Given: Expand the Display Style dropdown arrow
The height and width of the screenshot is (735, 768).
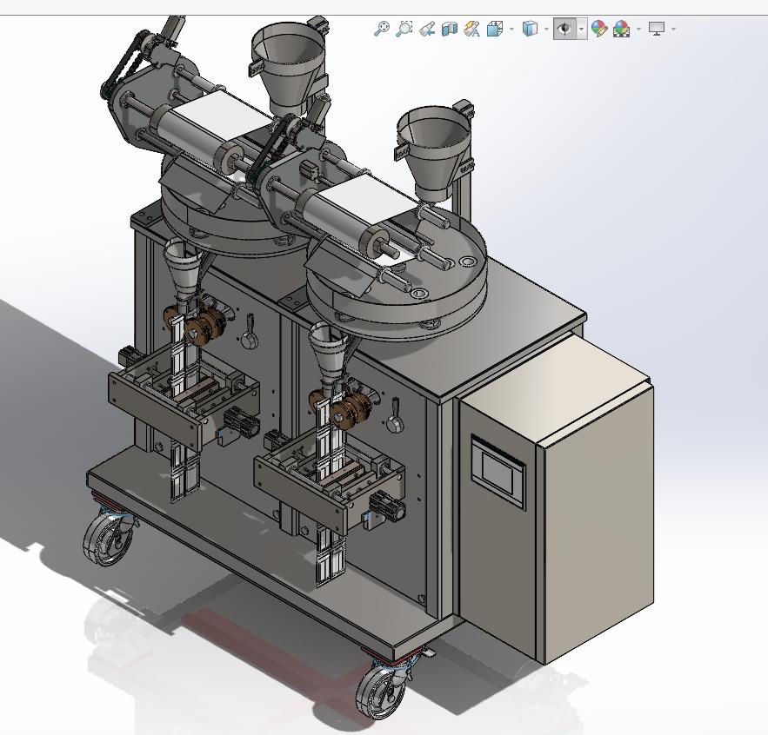Looking at the screenshot, I should (546, 30).
